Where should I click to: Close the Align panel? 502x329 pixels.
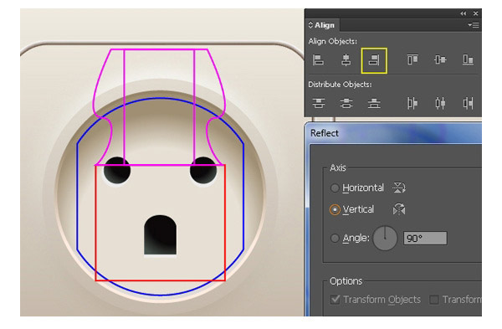[476, 13]
